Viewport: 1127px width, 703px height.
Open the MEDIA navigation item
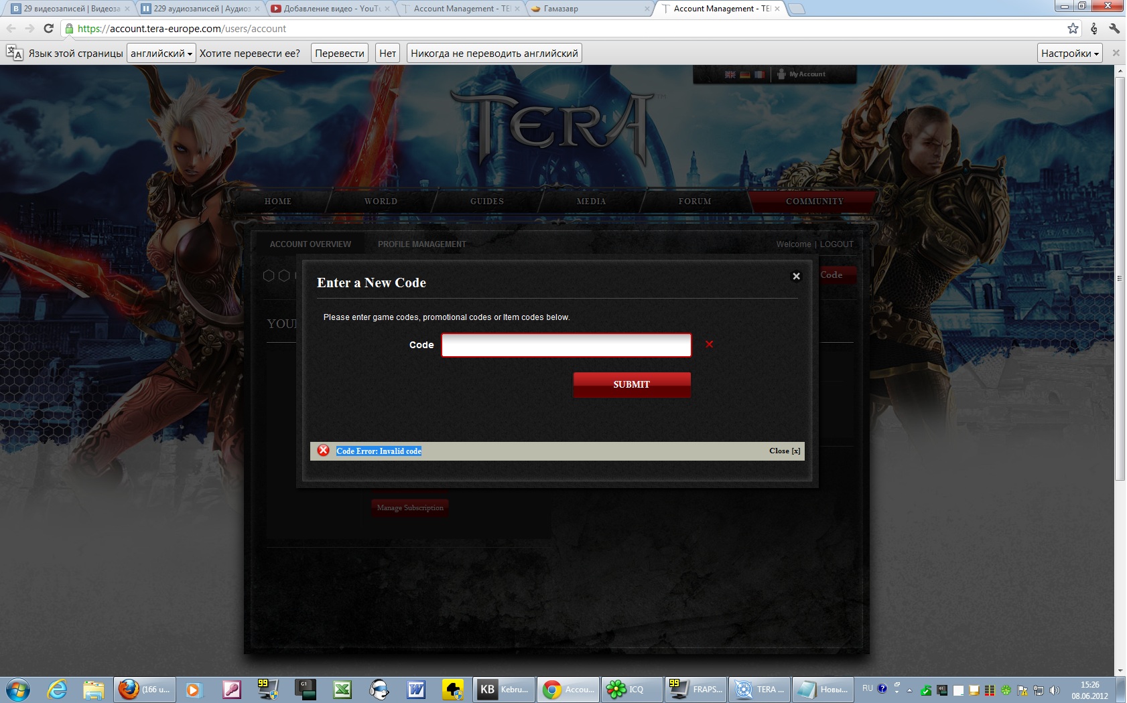591,201
